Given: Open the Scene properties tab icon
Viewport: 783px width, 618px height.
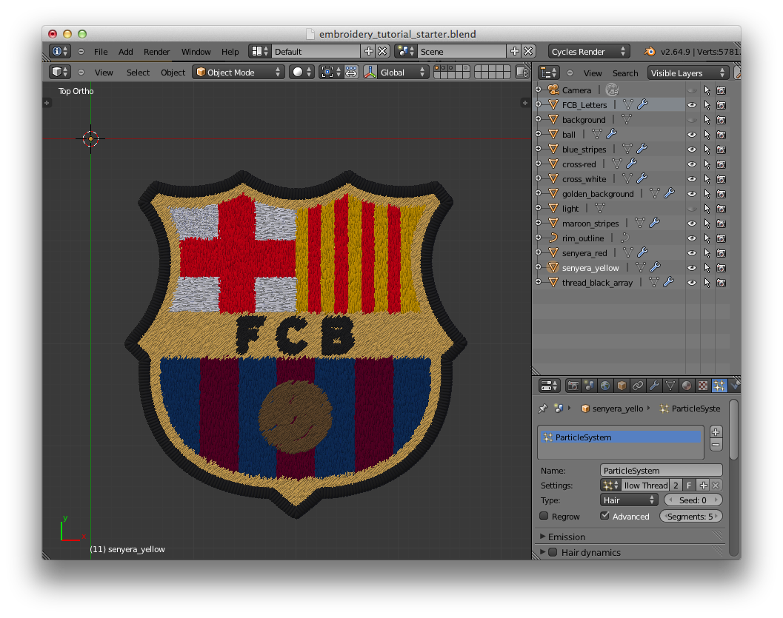Looking at the screenshot, I should [589, 386].
